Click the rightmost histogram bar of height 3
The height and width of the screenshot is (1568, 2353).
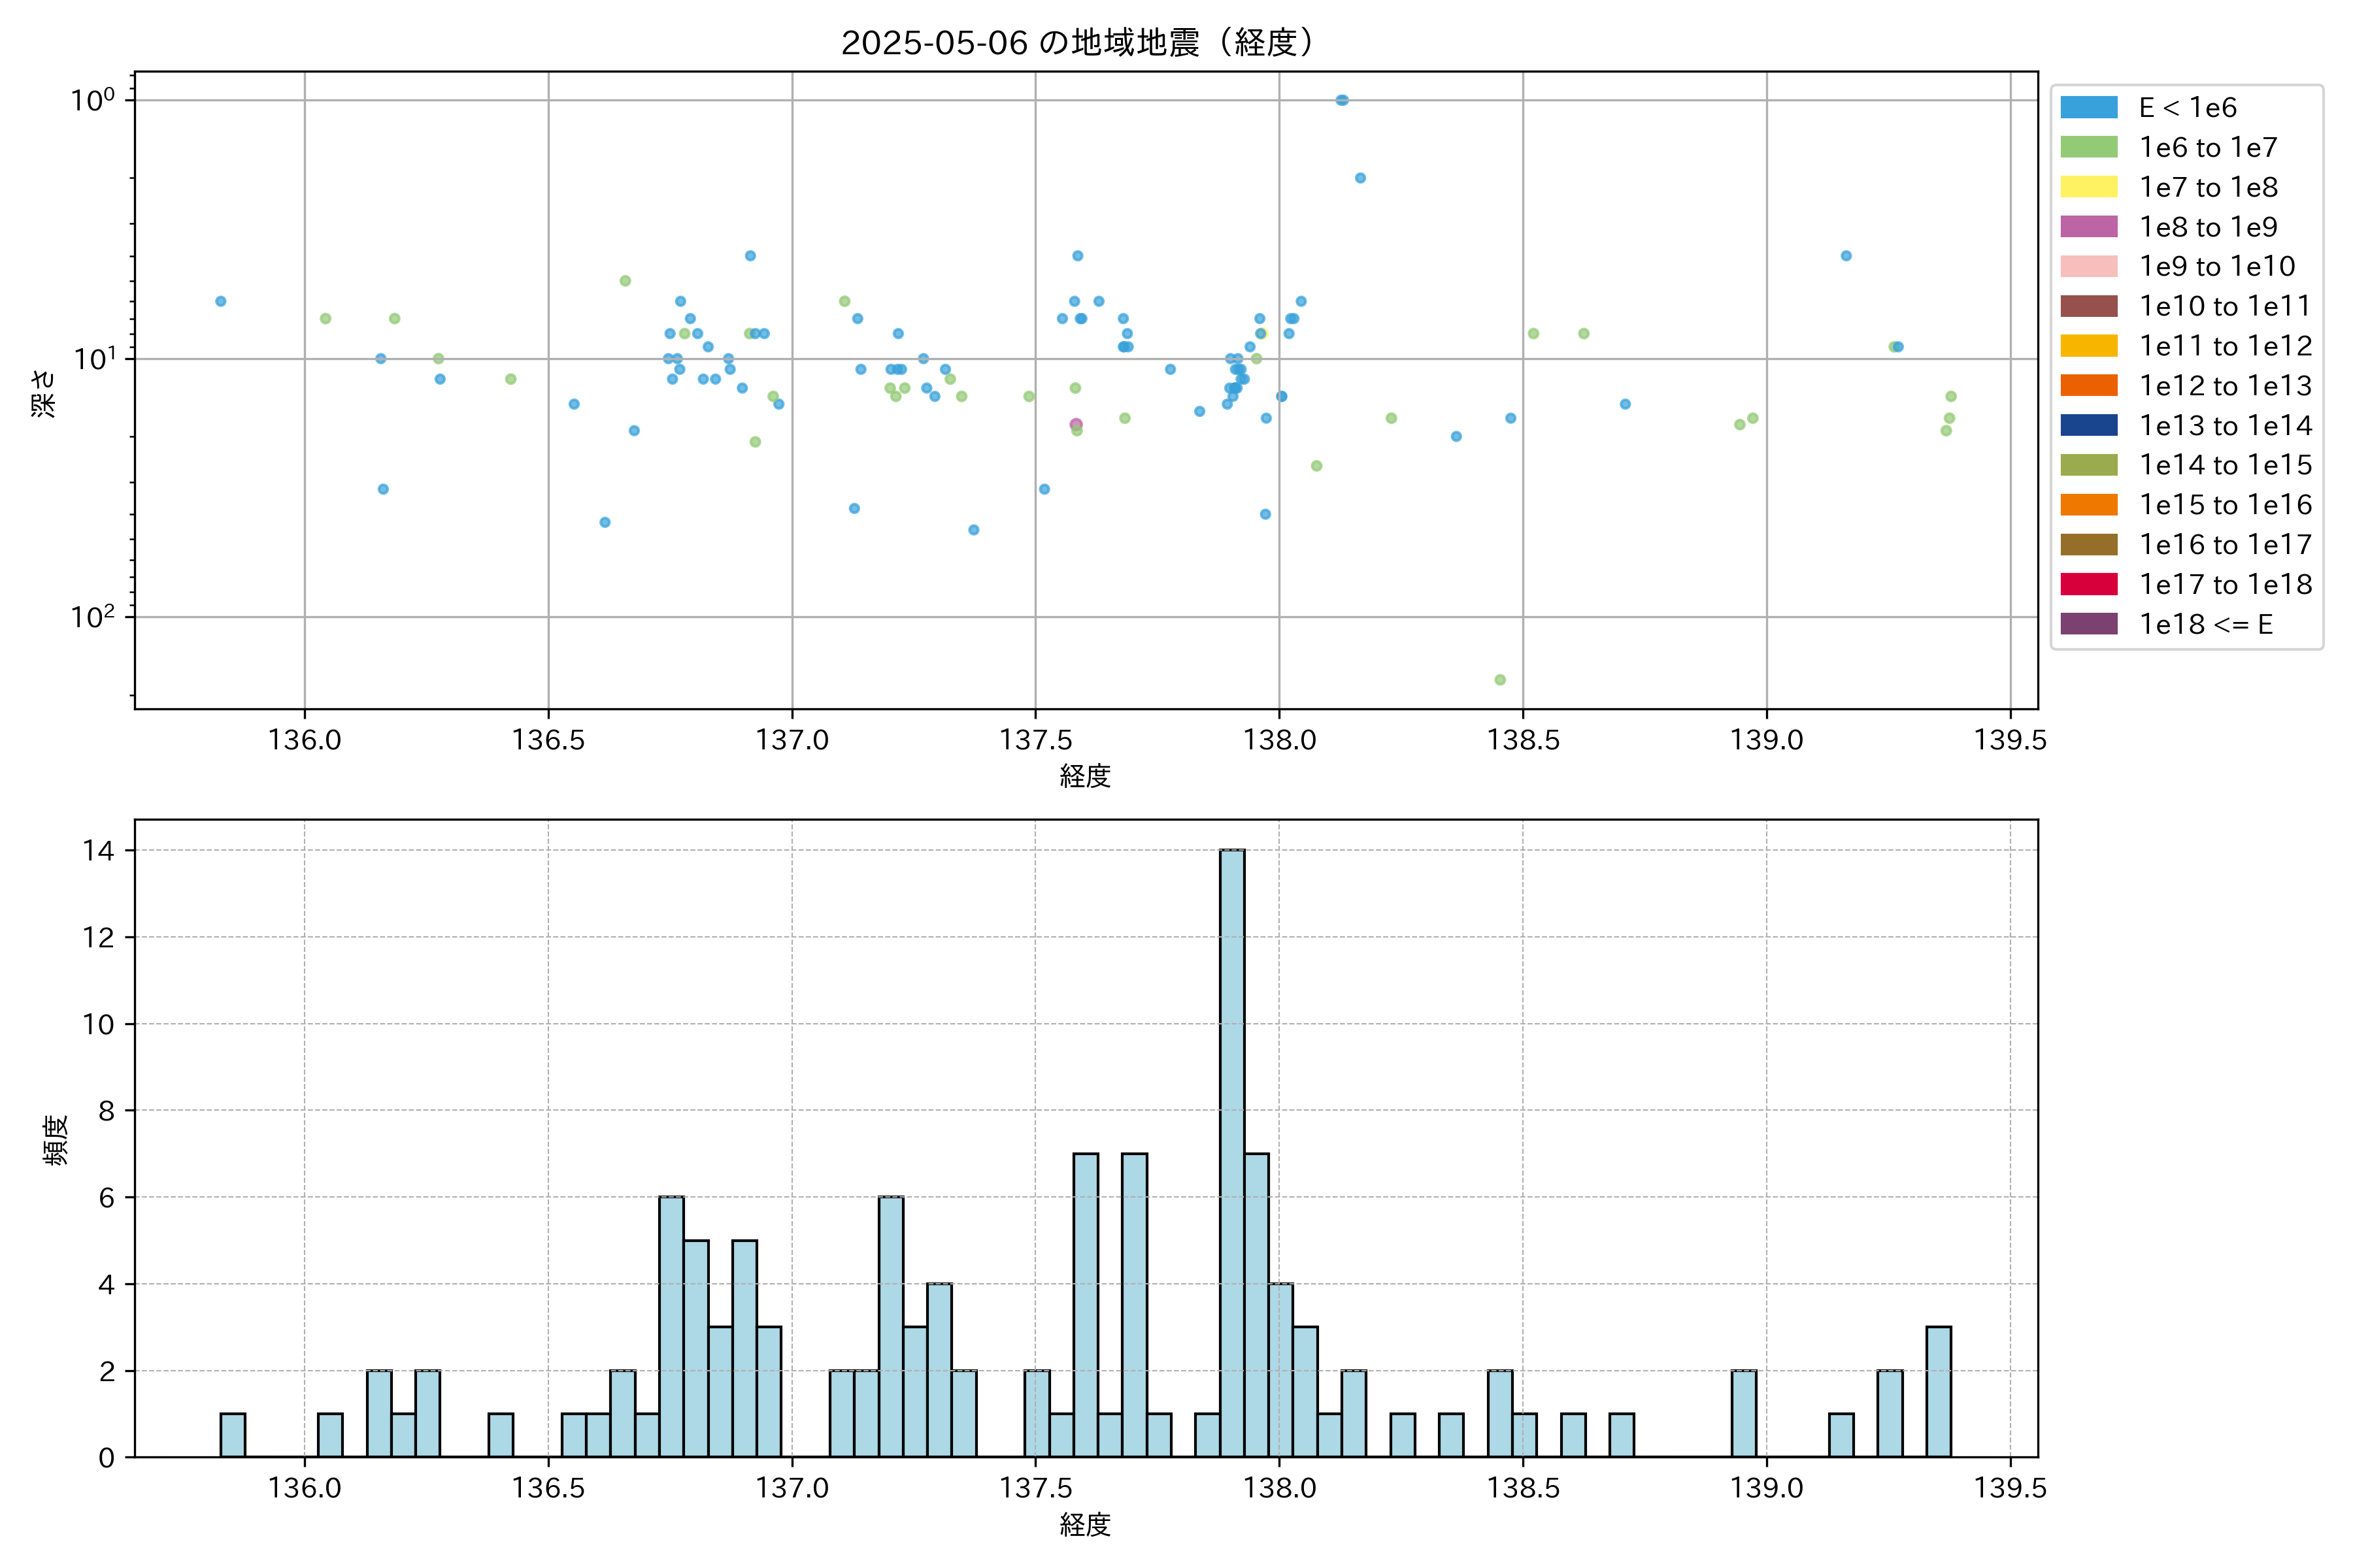(x=1938, y=1391)
